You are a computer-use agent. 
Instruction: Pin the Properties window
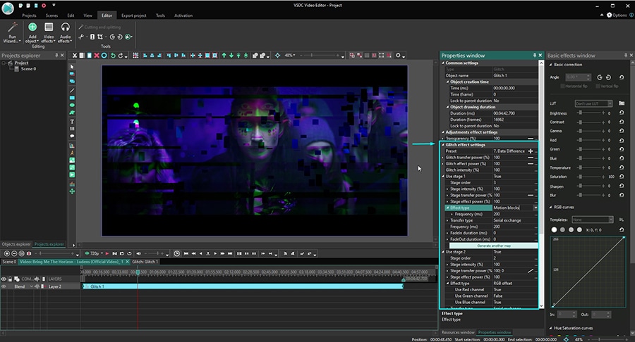click(x=535, y=56)
